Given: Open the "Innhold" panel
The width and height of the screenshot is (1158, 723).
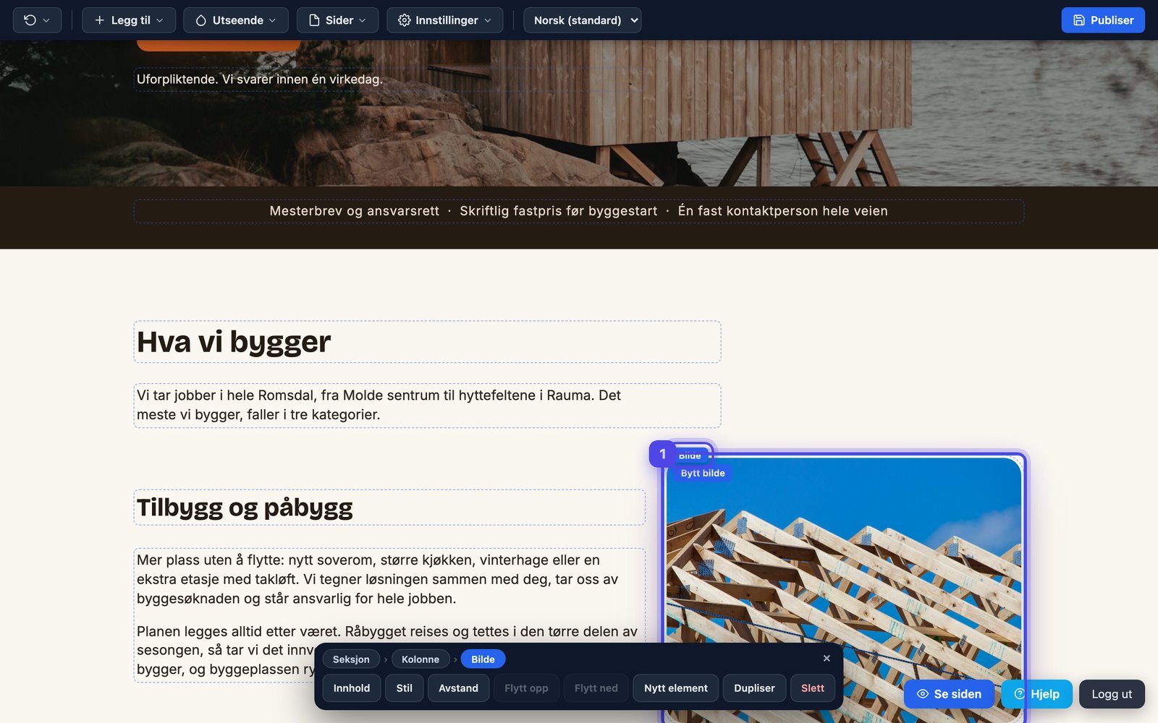Looking at the screenshot, I should tap(352, 688).
